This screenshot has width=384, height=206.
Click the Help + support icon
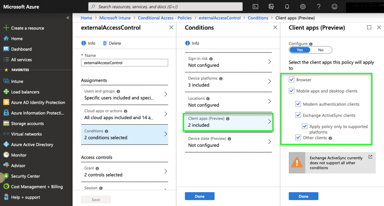[x=6, y=197]
